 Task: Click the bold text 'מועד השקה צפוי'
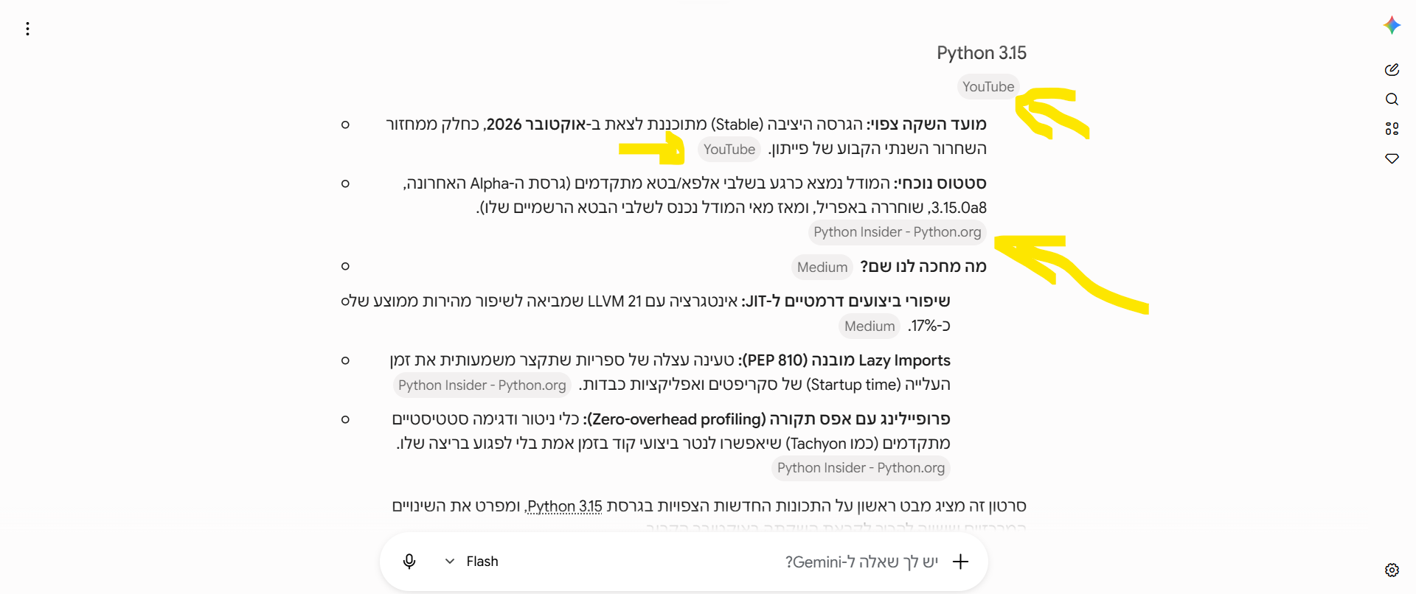[928, 125]
